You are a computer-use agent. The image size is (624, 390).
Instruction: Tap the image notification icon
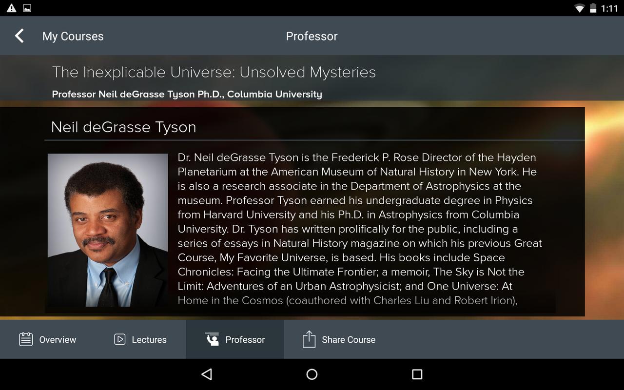coord(27,8)
